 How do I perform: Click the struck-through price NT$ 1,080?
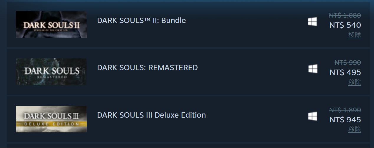click(345, 15)
